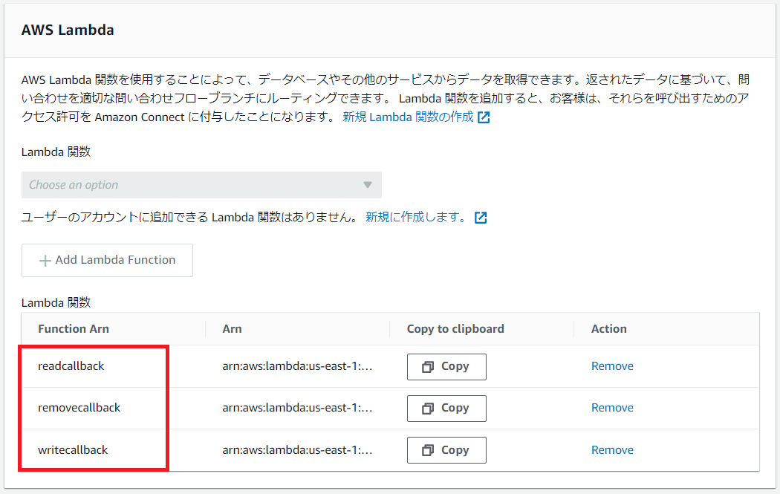The width and height of the screenshot is (780, 494).
Task: Click the Function Arn column header
Action: pos(74,329)
